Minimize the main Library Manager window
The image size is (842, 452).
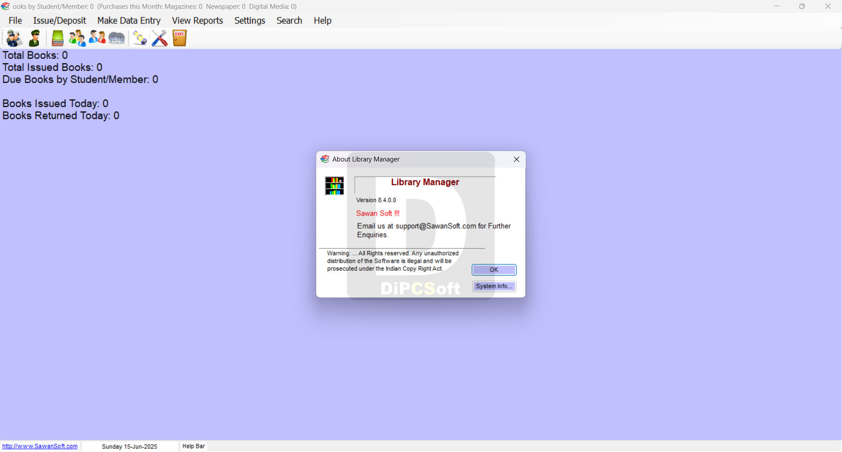tap(777, 6)
